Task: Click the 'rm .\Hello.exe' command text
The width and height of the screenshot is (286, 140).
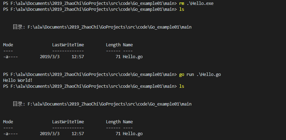Action: pos(196,3)
